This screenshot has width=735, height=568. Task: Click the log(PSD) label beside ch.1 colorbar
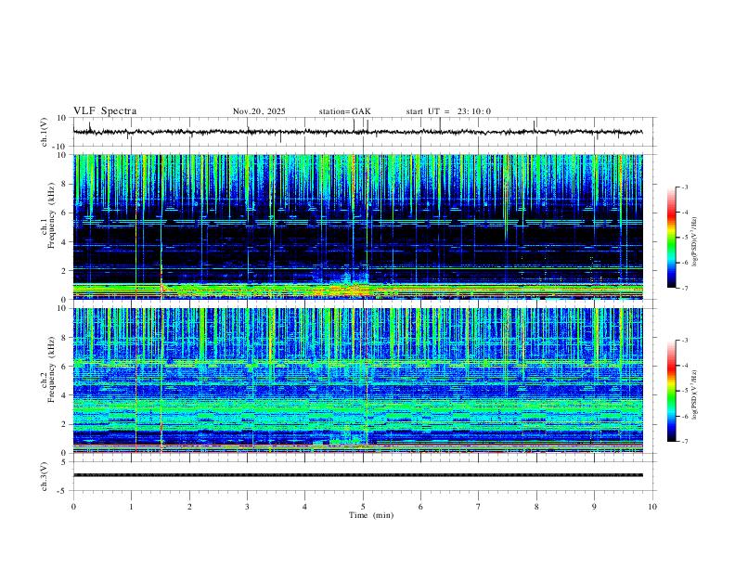(x=695, y=242)
